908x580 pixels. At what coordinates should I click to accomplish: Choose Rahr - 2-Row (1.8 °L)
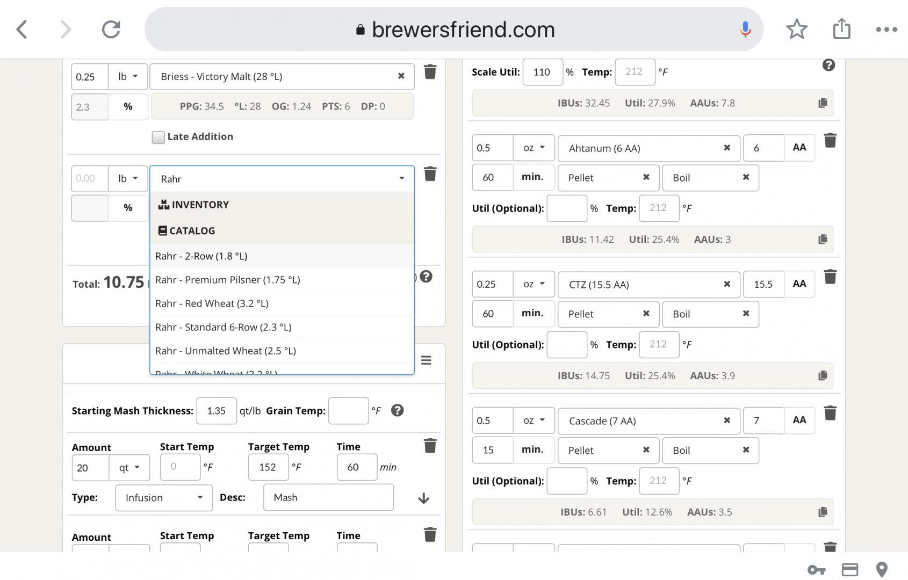[282, 256]
